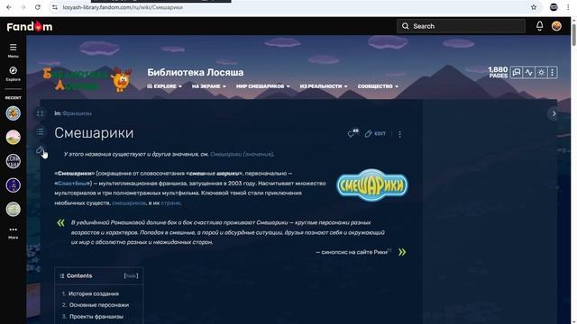This screenshot has height=324, width=577.
Task: Open third recent wiki in sidebar
Action: click(x=13, y=161)
